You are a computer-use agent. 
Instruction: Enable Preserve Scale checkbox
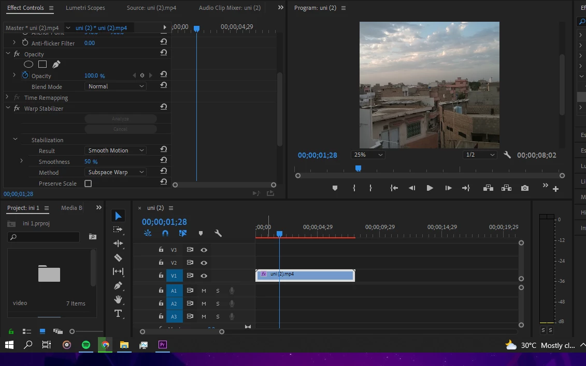click(88, 184)
